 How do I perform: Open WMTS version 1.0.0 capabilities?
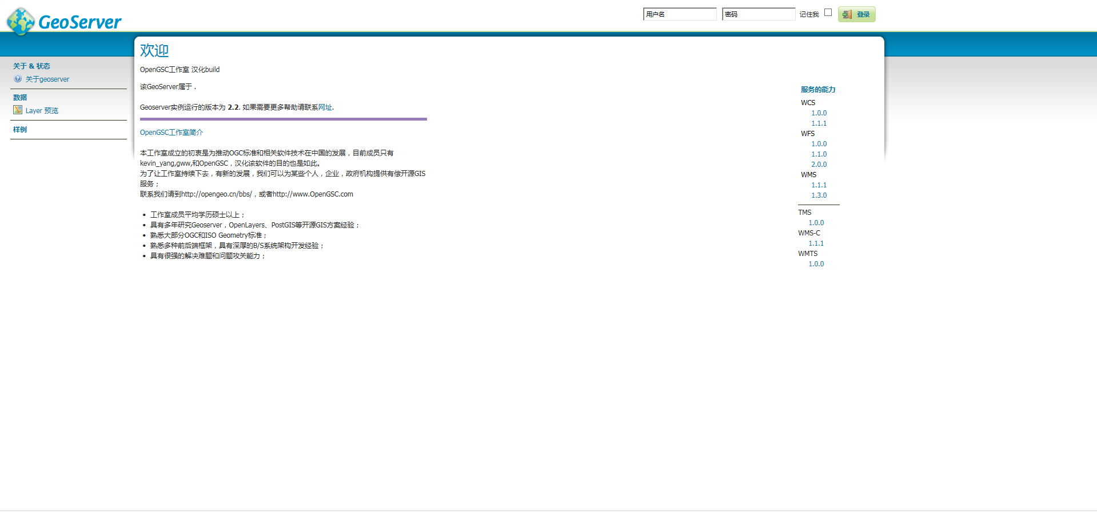(x=816, y=264)
